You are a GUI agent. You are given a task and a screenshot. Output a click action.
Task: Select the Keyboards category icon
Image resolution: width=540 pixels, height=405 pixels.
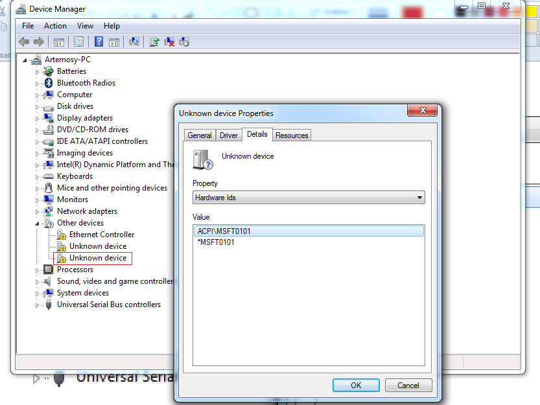click(x=49, y=176)
